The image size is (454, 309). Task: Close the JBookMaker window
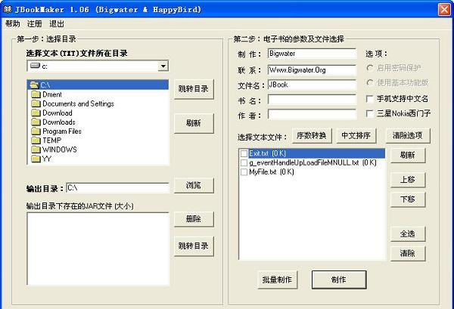(x=444, y=10)
